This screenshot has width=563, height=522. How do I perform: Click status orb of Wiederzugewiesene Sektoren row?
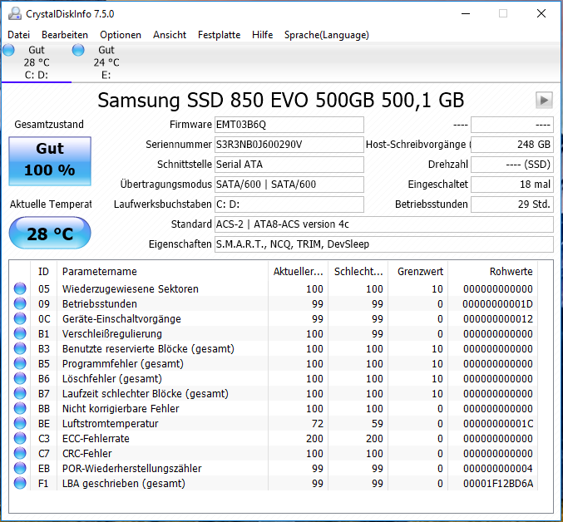(20, 288)
